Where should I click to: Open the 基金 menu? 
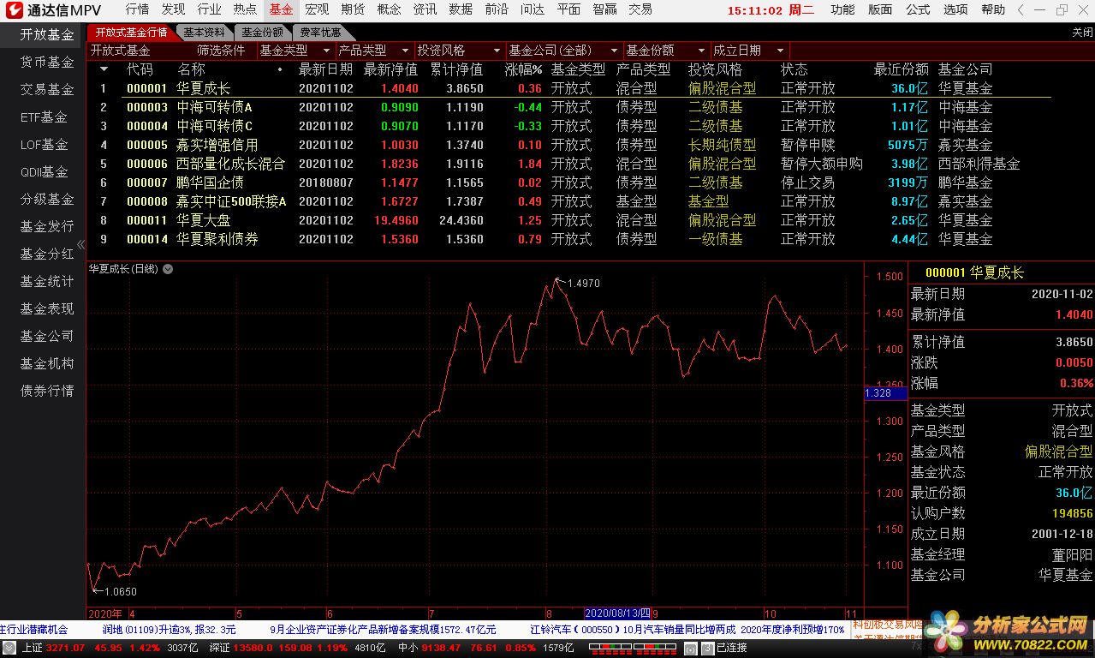click(x=281, y=10)
